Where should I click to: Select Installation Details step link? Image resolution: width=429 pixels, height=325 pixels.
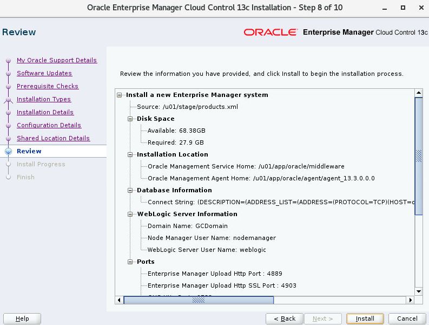[45, 112]
